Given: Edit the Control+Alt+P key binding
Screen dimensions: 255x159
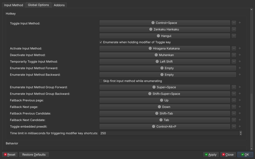Looking at the screenshot, I should 165,127.
